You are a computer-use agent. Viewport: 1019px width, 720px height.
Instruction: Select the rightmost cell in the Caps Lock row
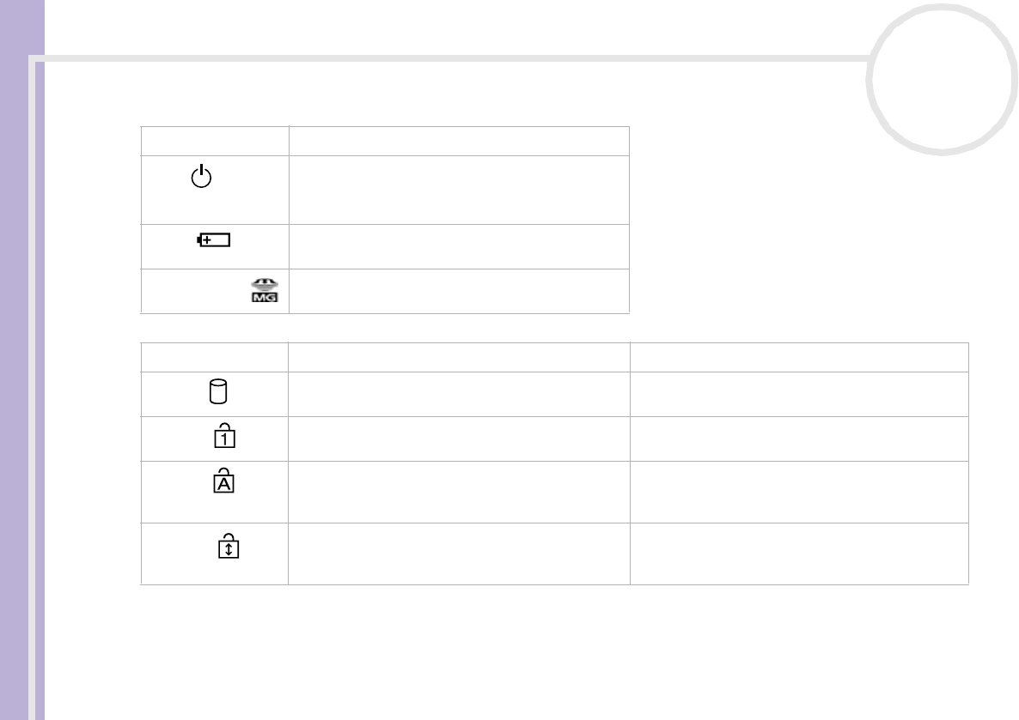tap(799, 490)
